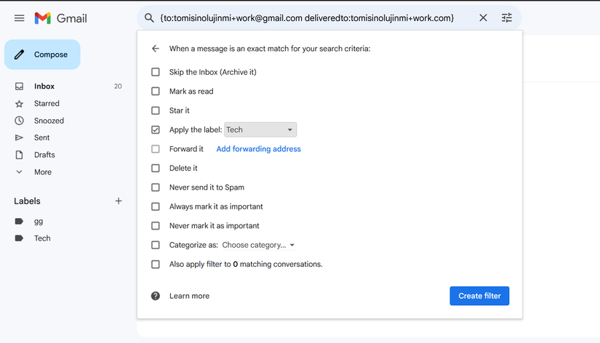Go back using the filter arrow icon
The image size is (600, 343).
click(155, 49)
